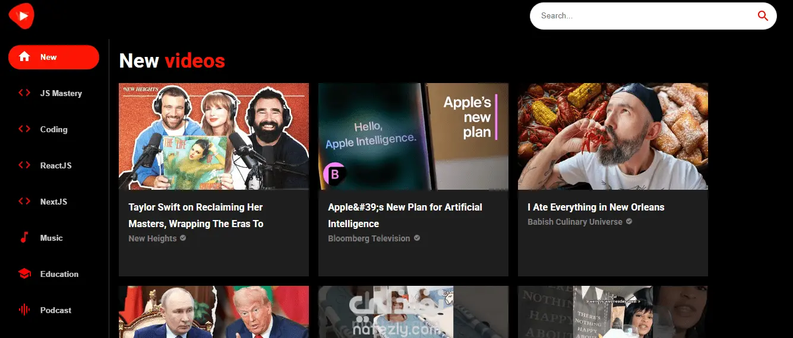Click the Podcast waveform icon
This screenshot has width=793, height=338.
[24, 310]
